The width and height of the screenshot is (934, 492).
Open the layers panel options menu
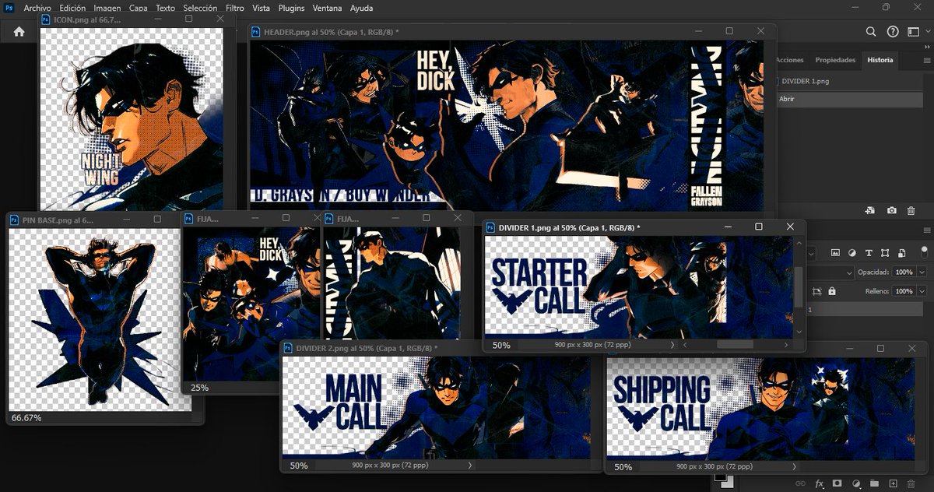click(x=926, y=230)
